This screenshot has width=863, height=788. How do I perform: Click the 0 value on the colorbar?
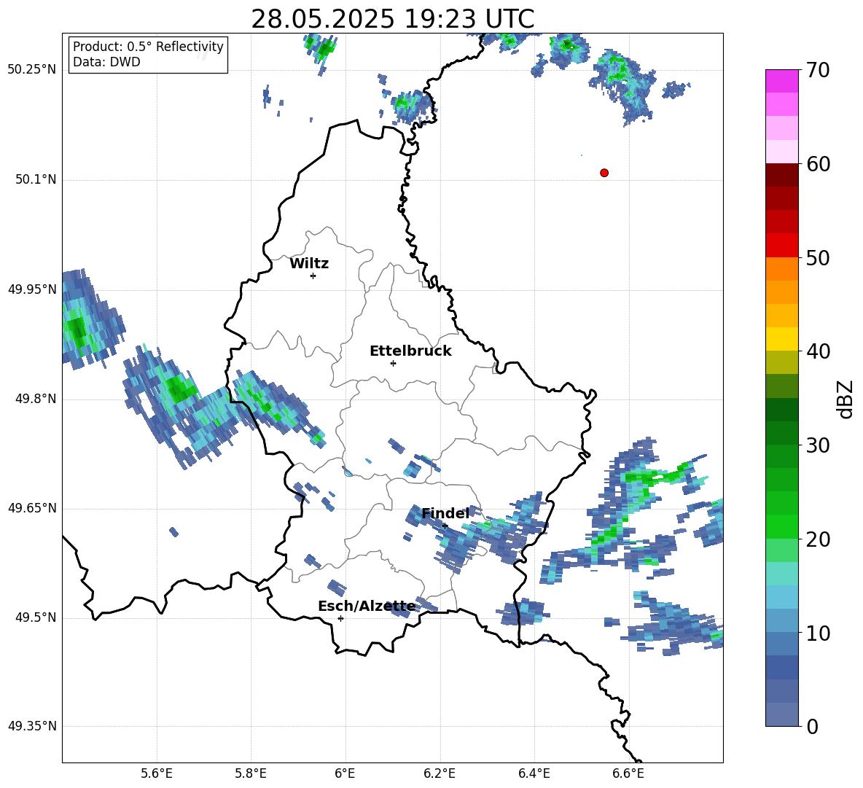[812, 726]
